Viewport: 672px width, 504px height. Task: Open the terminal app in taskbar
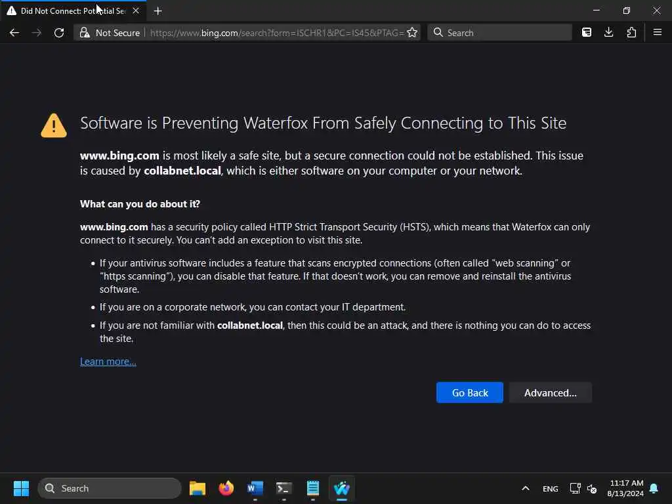coord(283,488)
